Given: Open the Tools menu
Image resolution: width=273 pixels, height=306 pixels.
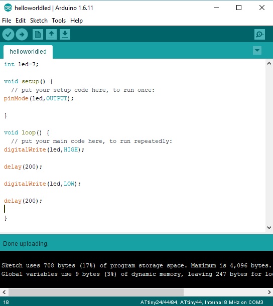Looking at the screenshot, I should tap(59, 21).
